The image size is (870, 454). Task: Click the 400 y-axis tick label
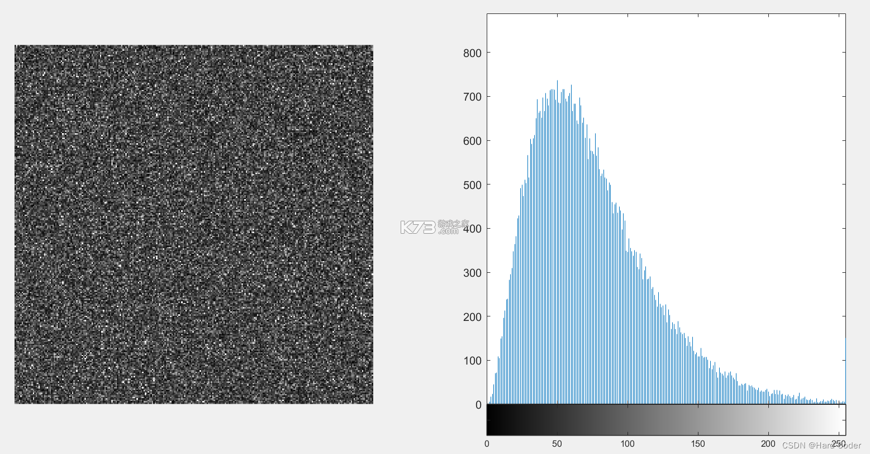pyautogui.click(x=472, y=229)
